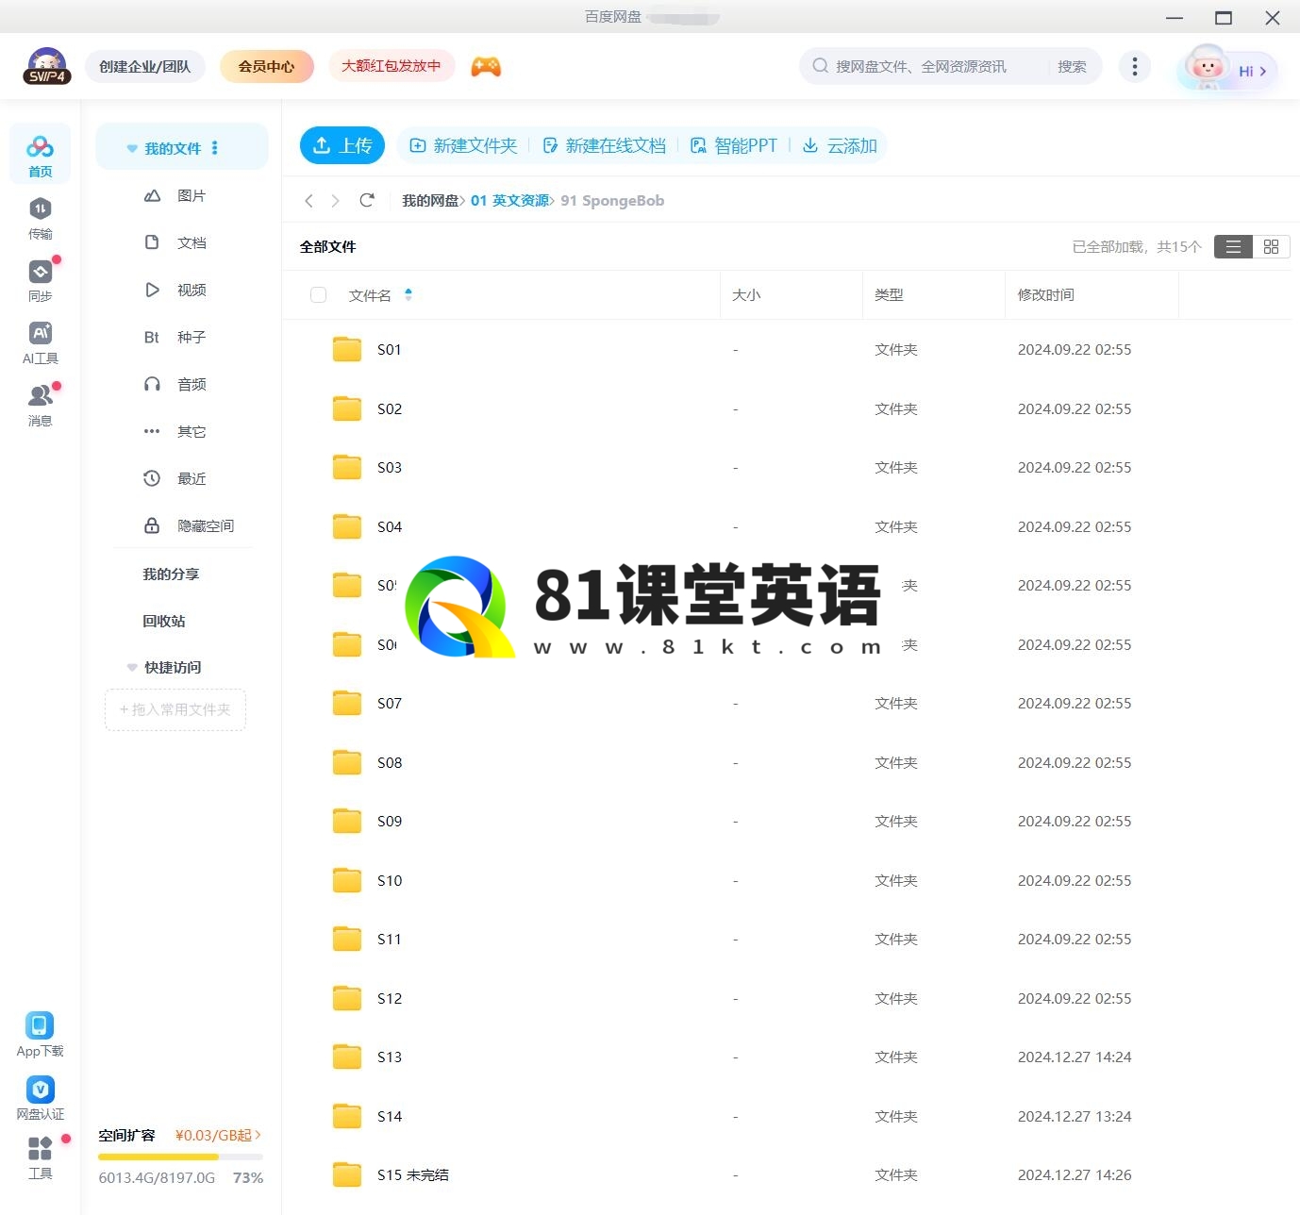Select folder name S03

tap(390, 467)
